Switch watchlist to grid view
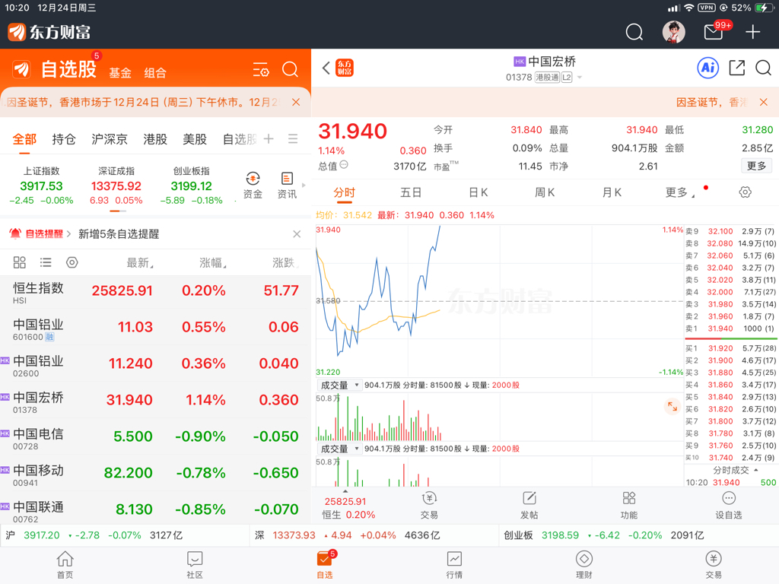Viewport: 779px width, 584px height. click(x=19, y=262)
